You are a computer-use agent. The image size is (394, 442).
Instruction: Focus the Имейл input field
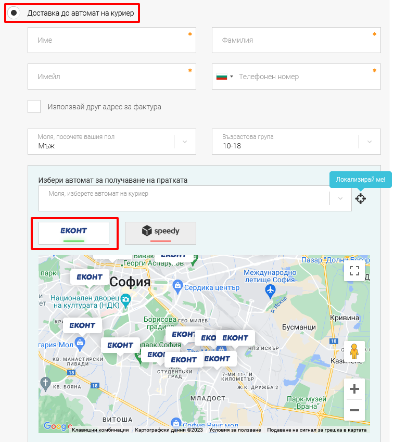coord(112,77)
